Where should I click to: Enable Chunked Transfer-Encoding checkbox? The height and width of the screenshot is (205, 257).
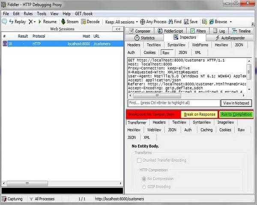[139, 160]
